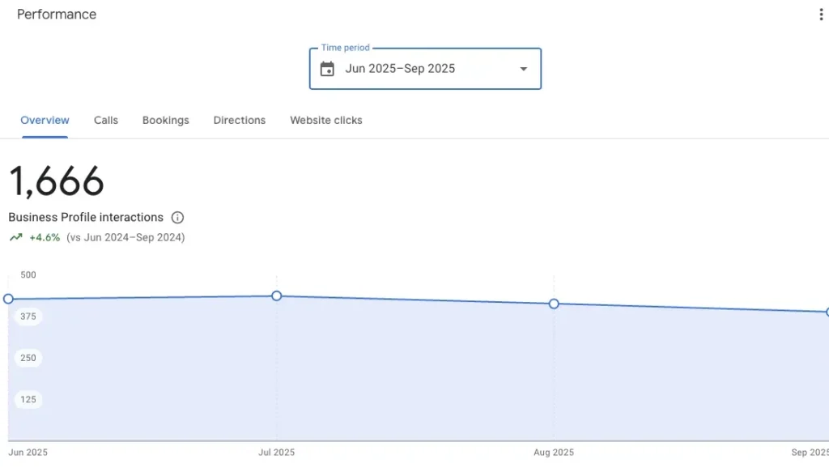Screen dimensions: 829x472
Task: Switch to the Directions tab
Action: (239, 120)
